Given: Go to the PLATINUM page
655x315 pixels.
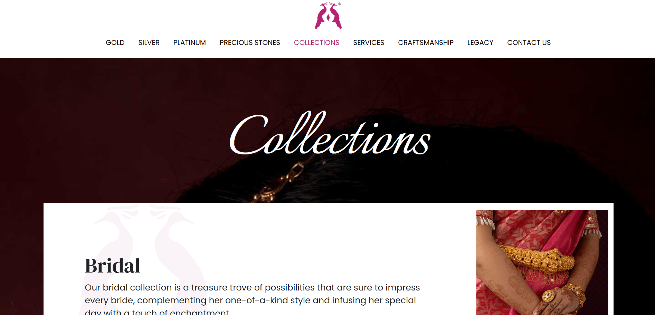Looking at the screenshot, I should (190, 42).
